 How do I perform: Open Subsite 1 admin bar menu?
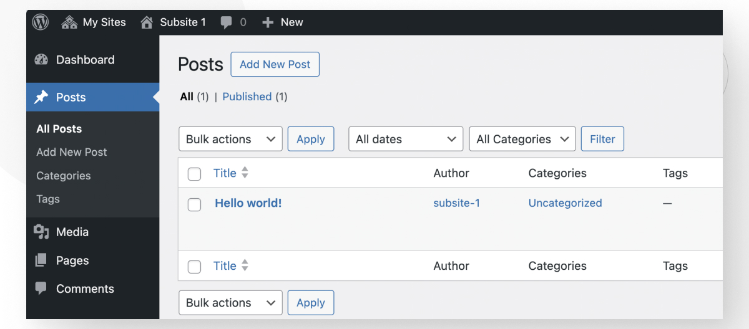[174, 22]
